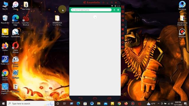Open settings gear in green app store bar

[x=118, y=10]
